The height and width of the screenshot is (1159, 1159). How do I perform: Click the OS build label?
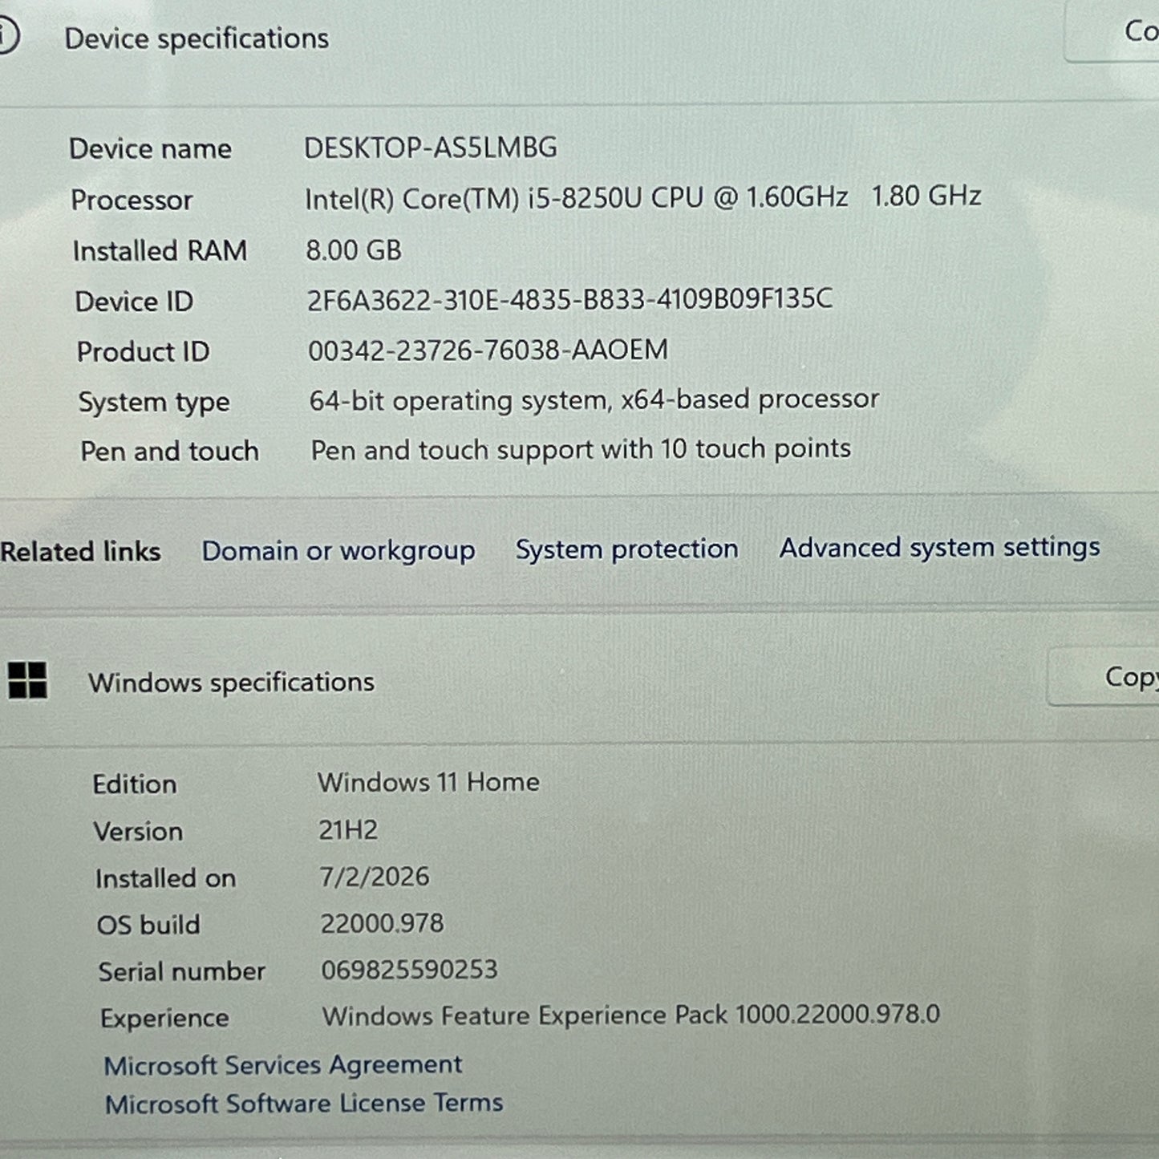(148, 925)
